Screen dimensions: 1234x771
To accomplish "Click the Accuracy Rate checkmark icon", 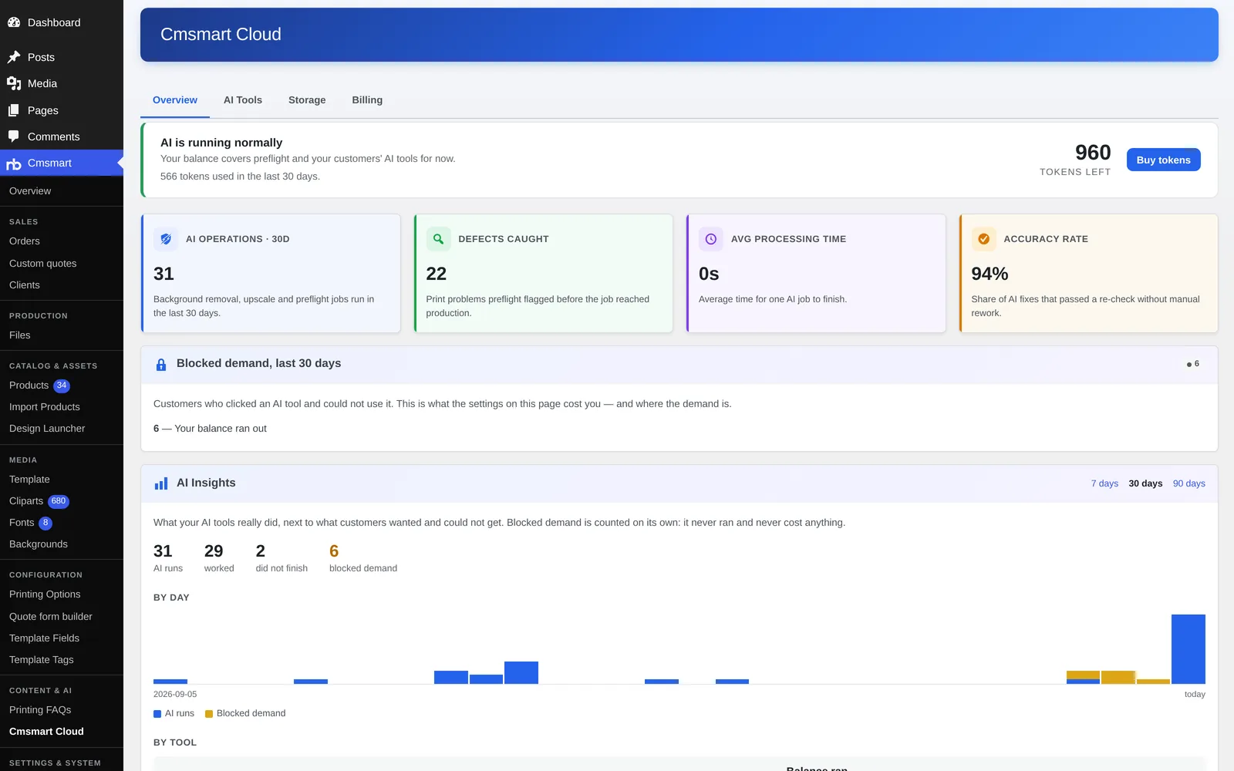I will [x=983, y=239].
